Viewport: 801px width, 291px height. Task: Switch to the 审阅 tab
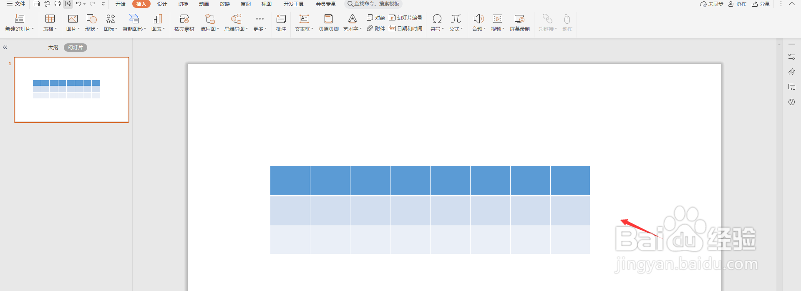coord(246,4)
